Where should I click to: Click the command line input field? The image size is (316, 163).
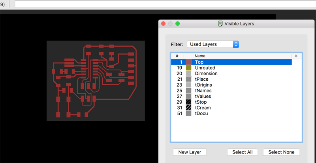coord(165,4)
